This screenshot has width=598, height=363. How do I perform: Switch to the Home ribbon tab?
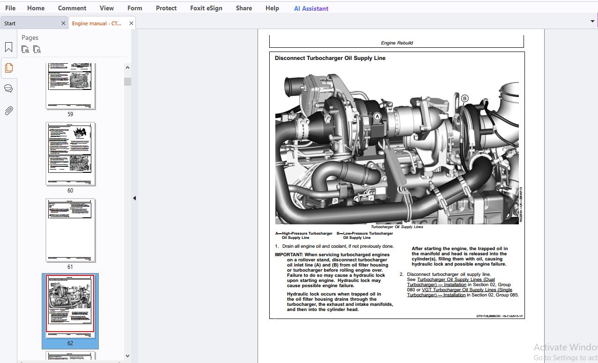[36, 8]
